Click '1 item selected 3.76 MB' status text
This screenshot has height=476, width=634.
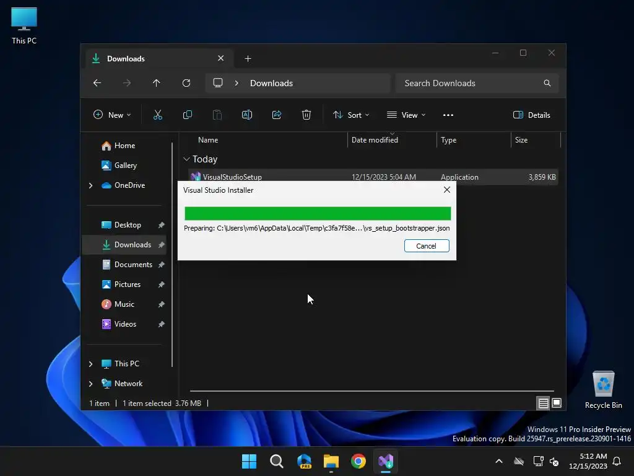coord(162,403)
